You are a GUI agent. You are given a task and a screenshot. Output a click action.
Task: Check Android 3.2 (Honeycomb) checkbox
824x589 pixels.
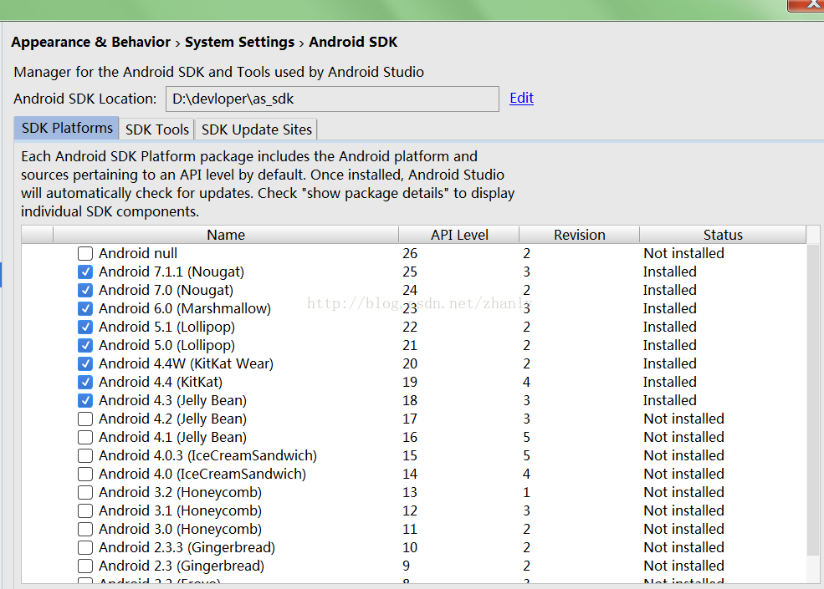(85, 492)
